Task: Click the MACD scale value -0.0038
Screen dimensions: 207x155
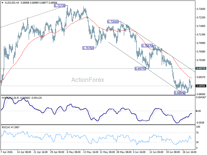Action: pyautogui.click(x=200, y=122)
